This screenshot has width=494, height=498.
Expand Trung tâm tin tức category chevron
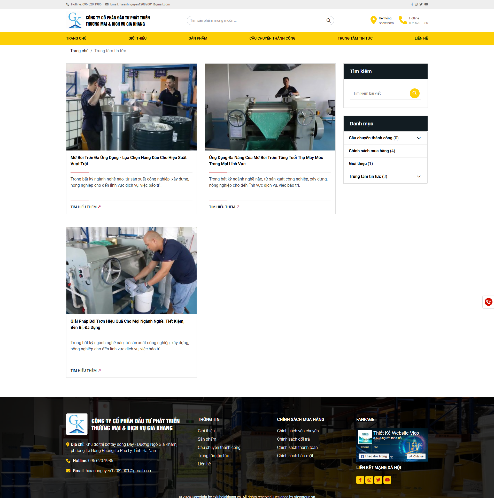pos(419,177)
